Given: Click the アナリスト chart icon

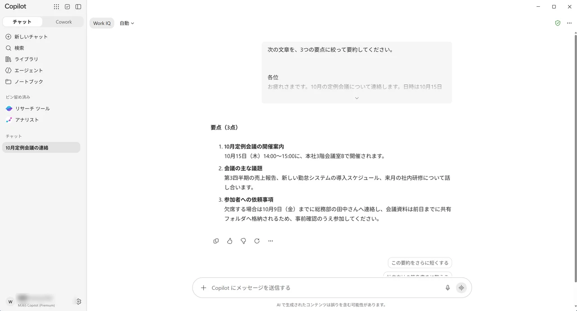Looking at the screenshot, I should [9, 120].
